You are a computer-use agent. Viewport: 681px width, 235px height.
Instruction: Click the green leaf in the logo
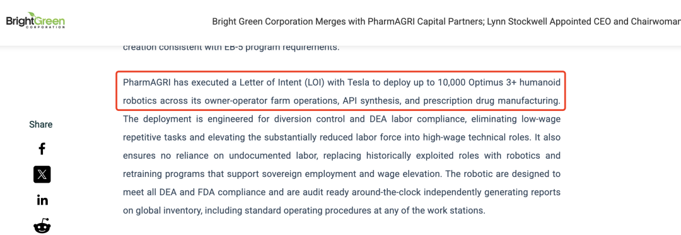point(33,15)
